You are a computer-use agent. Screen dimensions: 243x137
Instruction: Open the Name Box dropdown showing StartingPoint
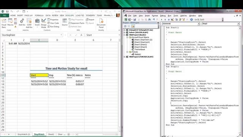(x=61, y=35)
